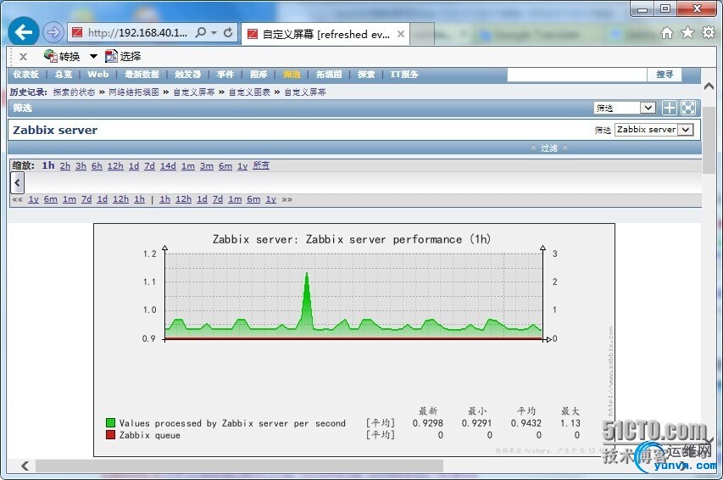The image size is (723, 480).
Task: Click the address bar URL field
Action: pyautogui.click(x=137, y=33)
